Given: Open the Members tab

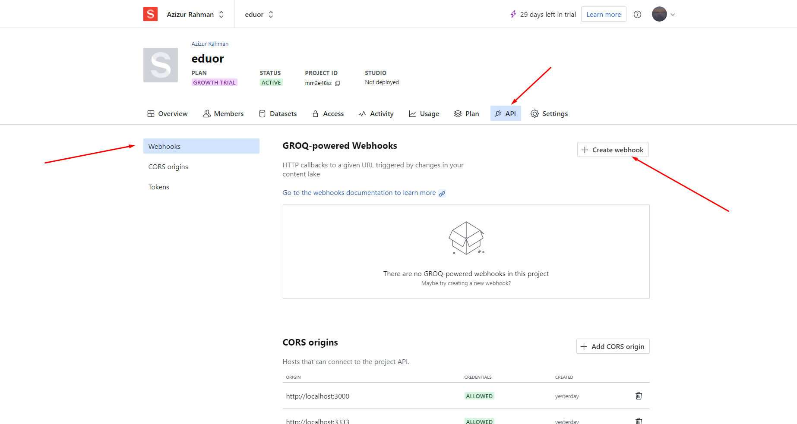Looking at the screenshot, I should [x=223, y=113].
